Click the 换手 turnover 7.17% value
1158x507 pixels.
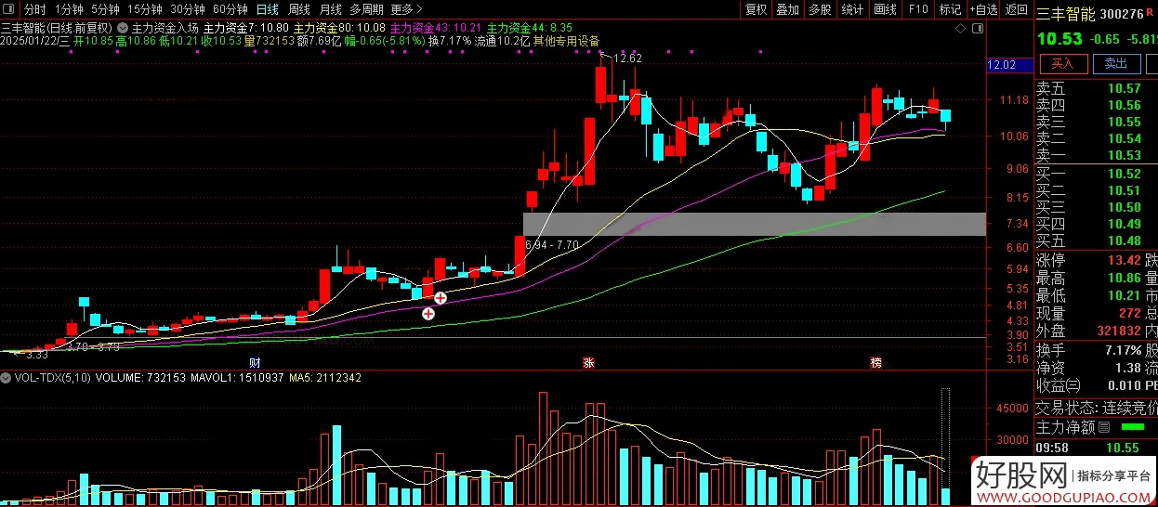point(1125,350)
